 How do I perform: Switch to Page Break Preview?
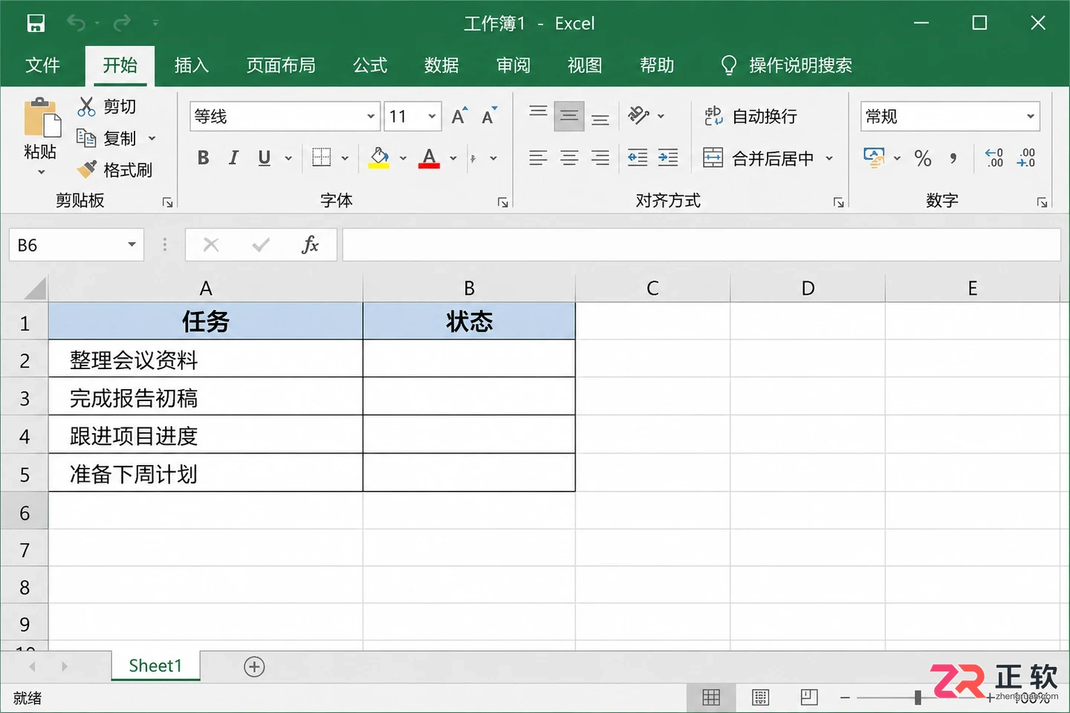click(x=809, y=697)
